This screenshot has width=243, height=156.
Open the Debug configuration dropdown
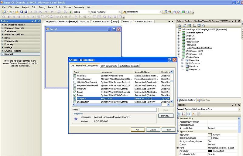coord(89,12)
